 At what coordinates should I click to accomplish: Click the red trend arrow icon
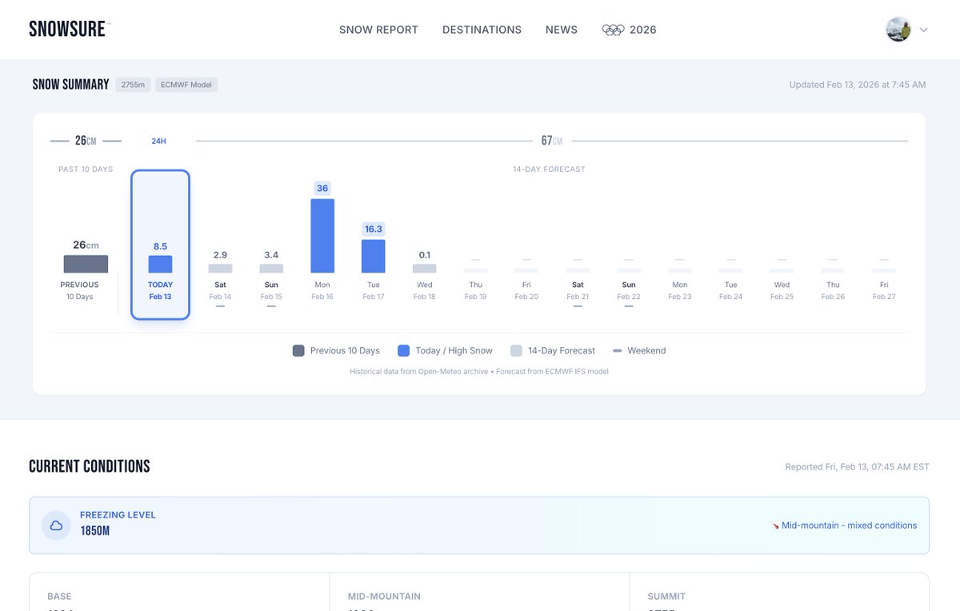click(775, 525)
